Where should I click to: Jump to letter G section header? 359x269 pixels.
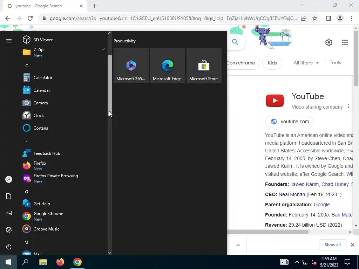pyautogui.click(x=27, y=192)
